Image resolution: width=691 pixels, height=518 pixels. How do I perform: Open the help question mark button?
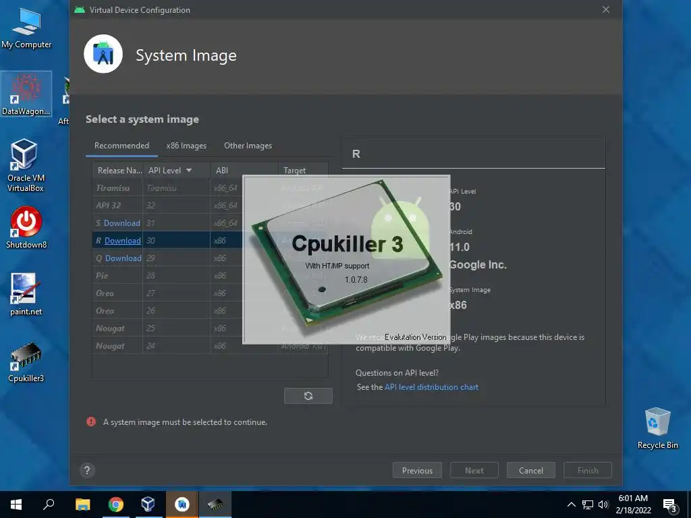(87, 470)
